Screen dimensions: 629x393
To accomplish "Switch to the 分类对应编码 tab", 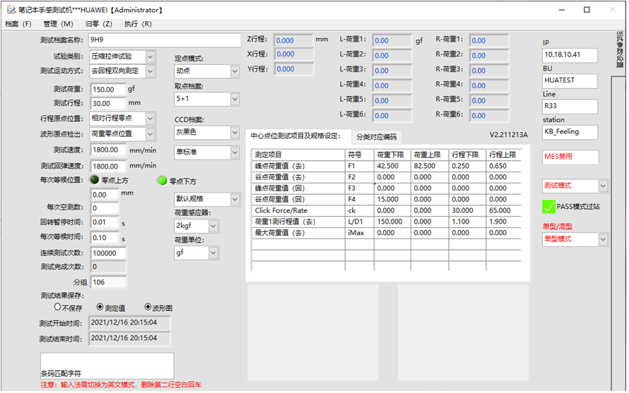I will point(376,137).
